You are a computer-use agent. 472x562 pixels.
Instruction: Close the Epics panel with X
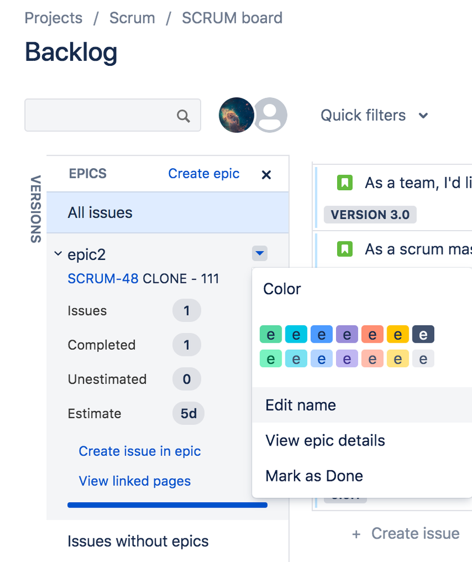[266, 174]
